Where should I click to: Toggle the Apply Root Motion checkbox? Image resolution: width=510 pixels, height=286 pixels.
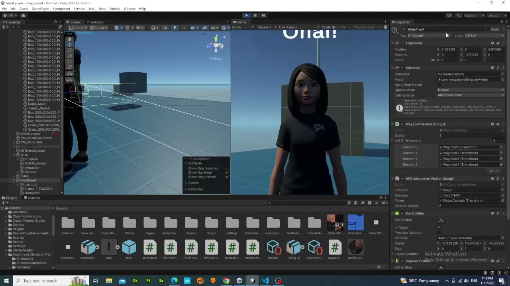439,85
